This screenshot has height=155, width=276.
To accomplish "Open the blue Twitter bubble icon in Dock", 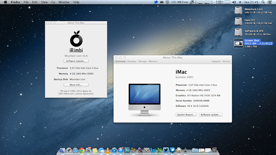I will 172,150.
